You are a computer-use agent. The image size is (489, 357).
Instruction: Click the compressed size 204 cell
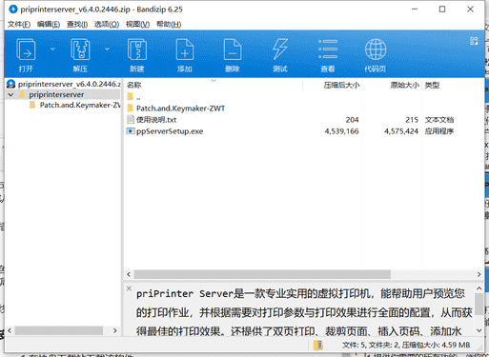click(x=352, y=120)
